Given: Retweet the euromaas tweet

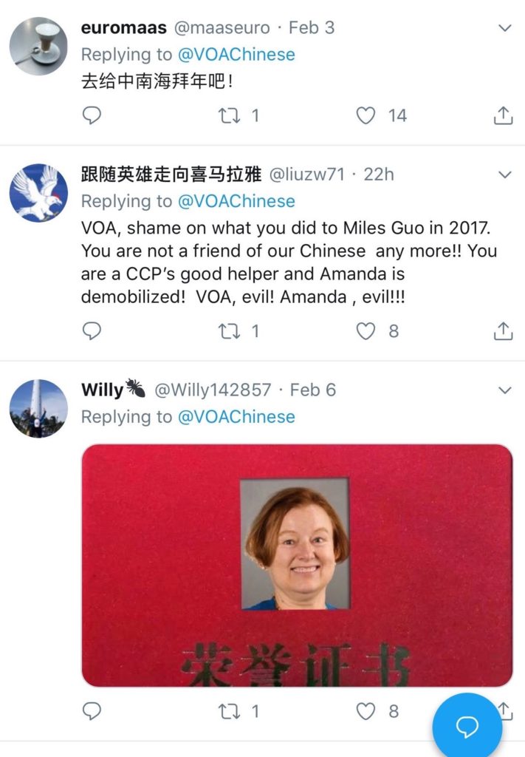Looking at the screenshot, I should coord(230,115).
